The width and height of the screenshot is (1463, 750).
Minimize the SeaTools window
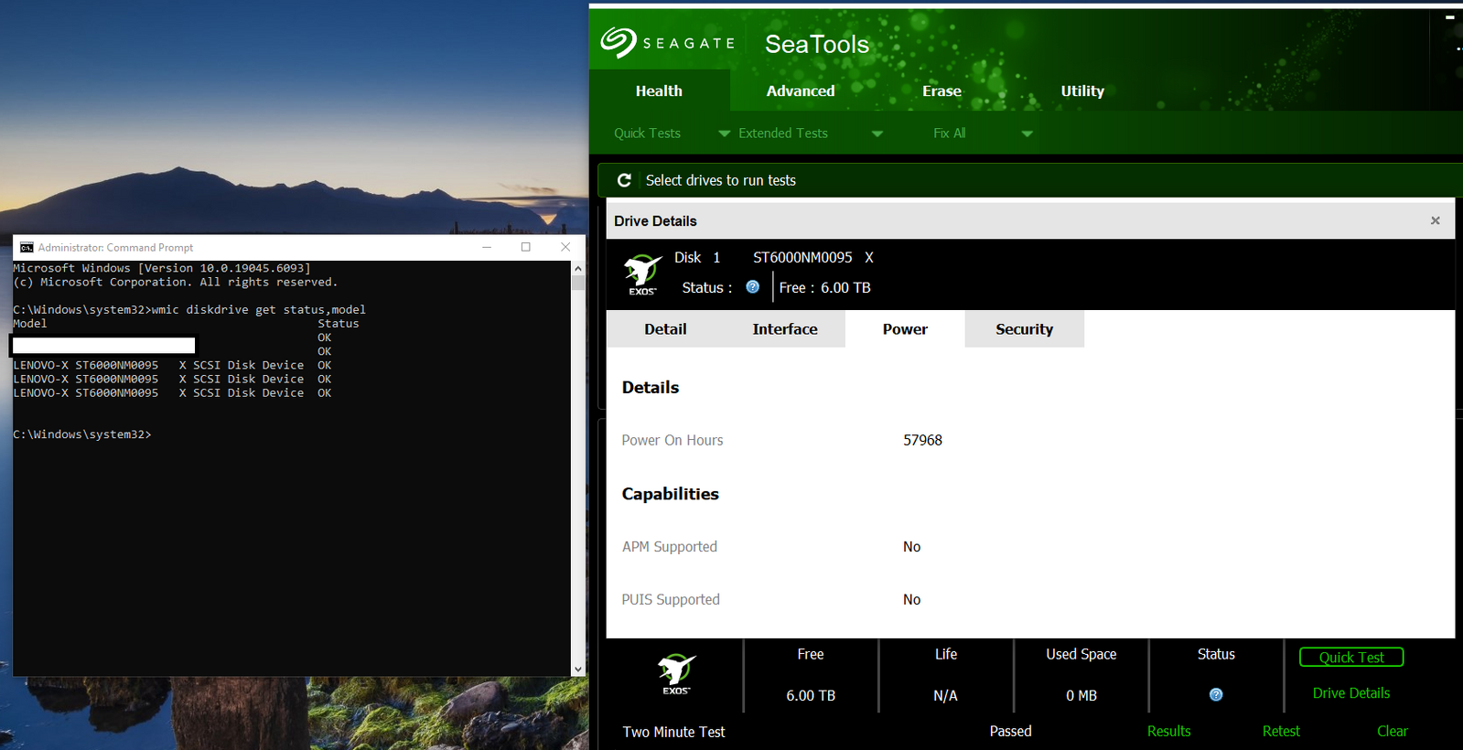1449,16
